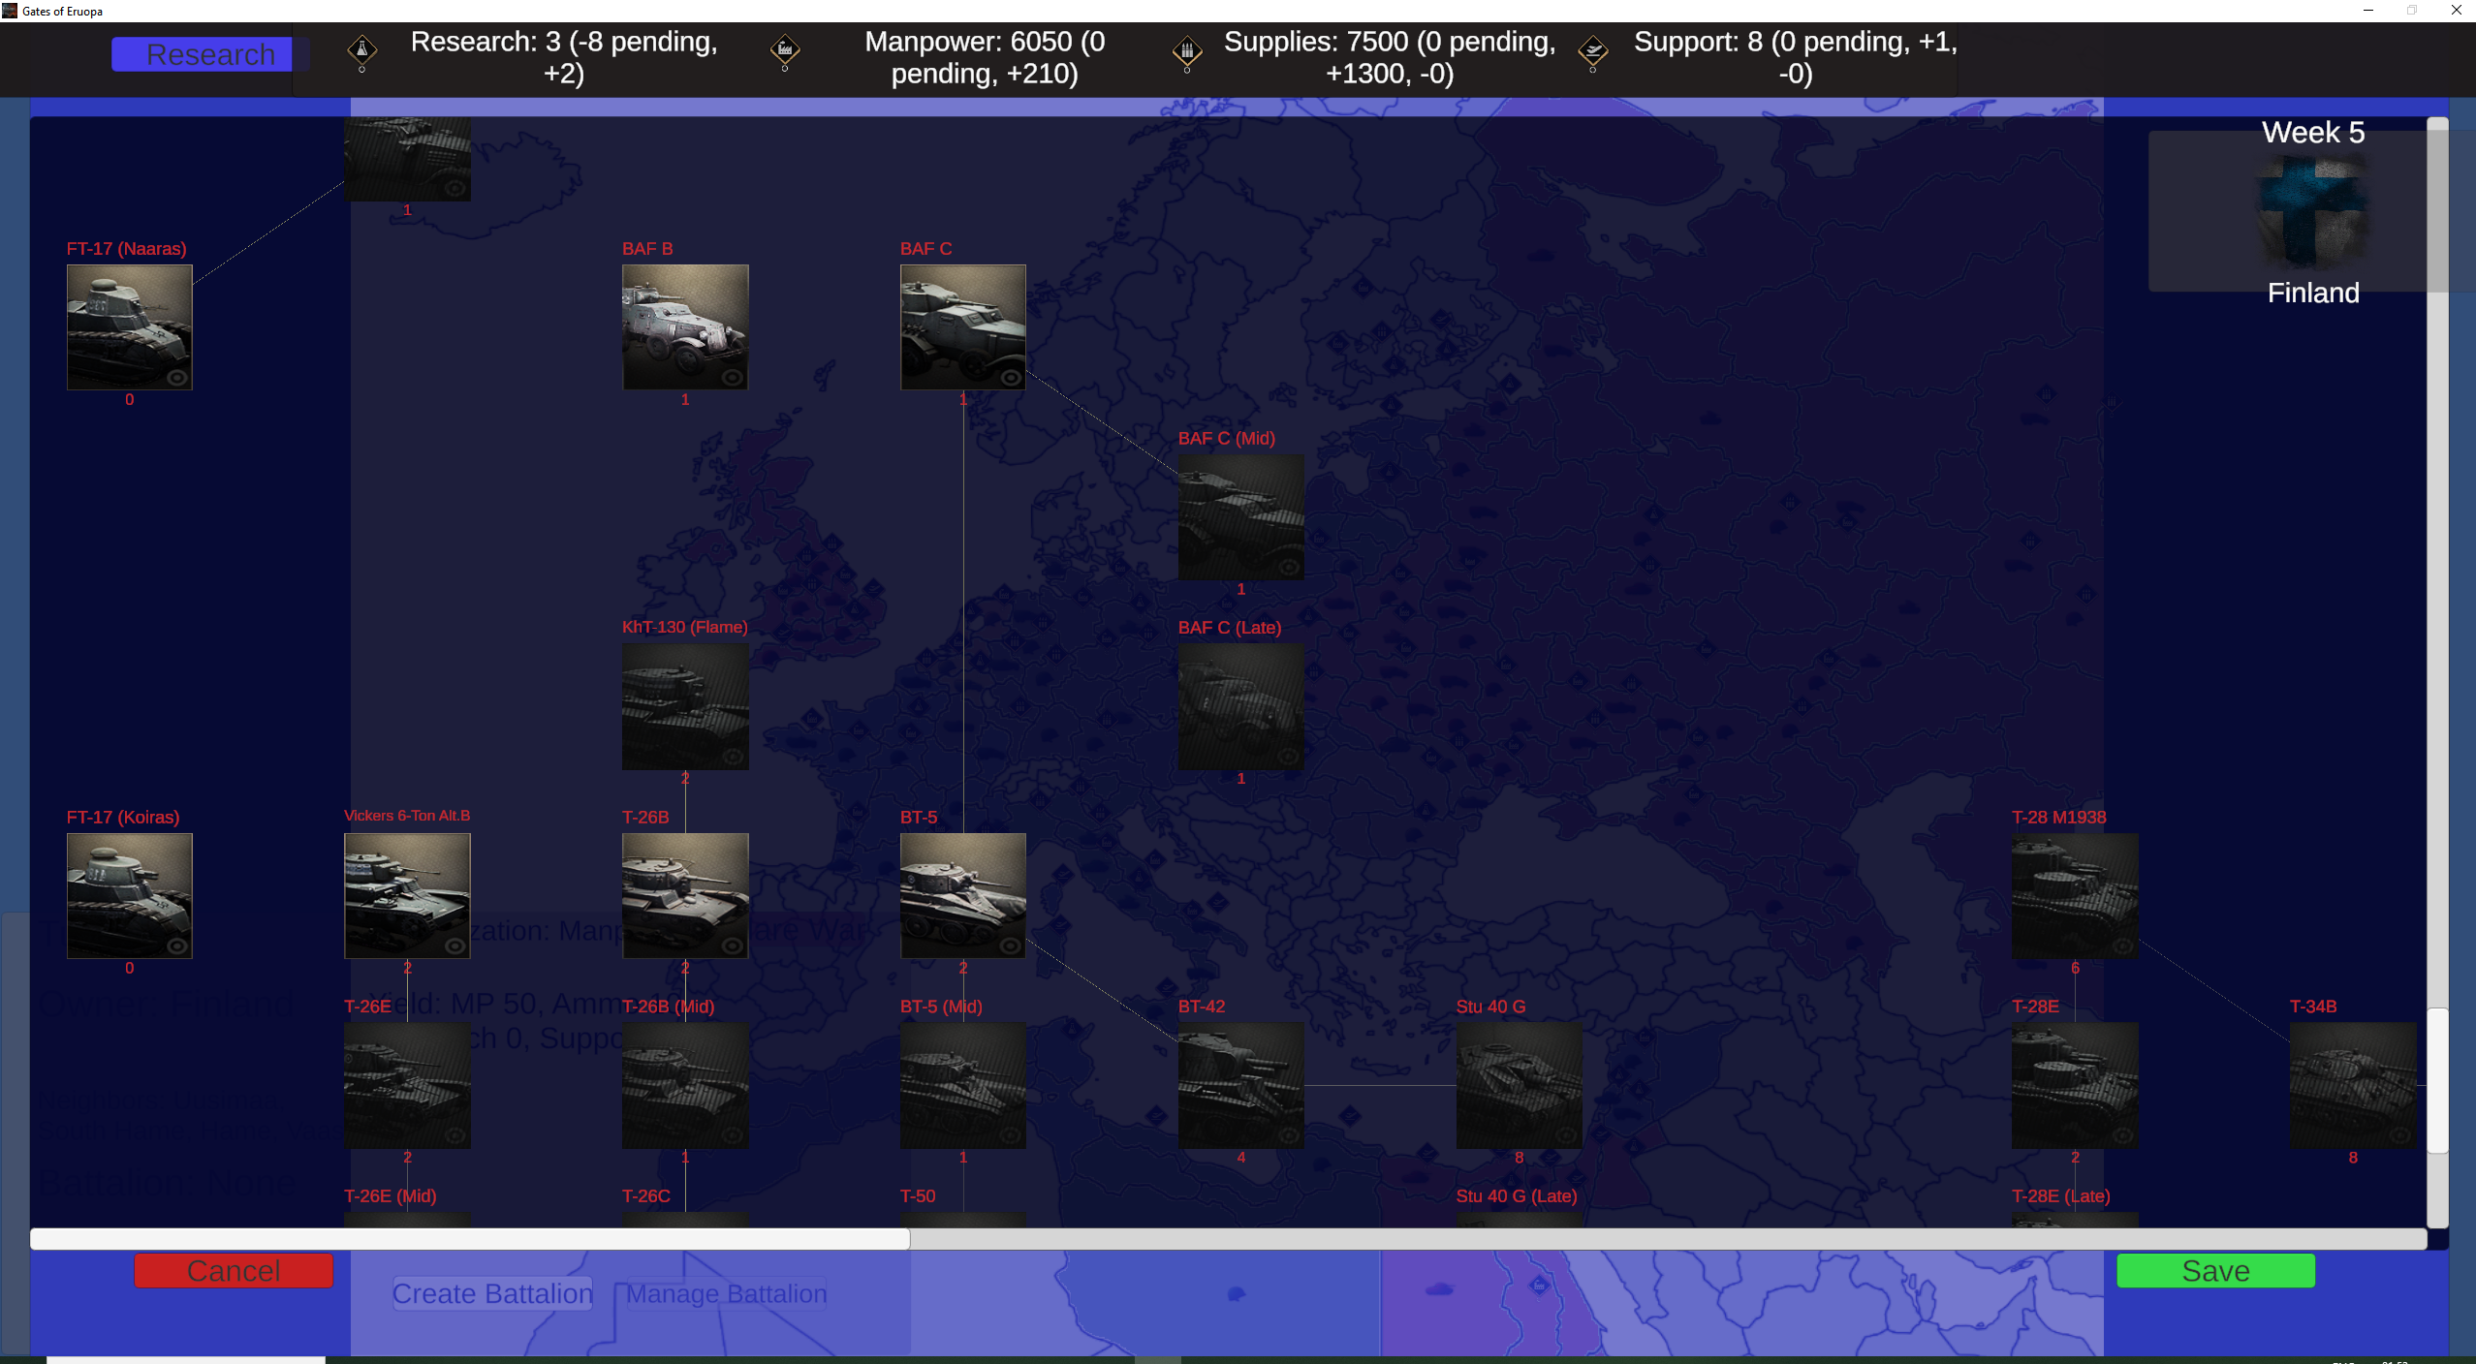Click Create Battalion button
2476x1364 pixels.
(492, 1293)
